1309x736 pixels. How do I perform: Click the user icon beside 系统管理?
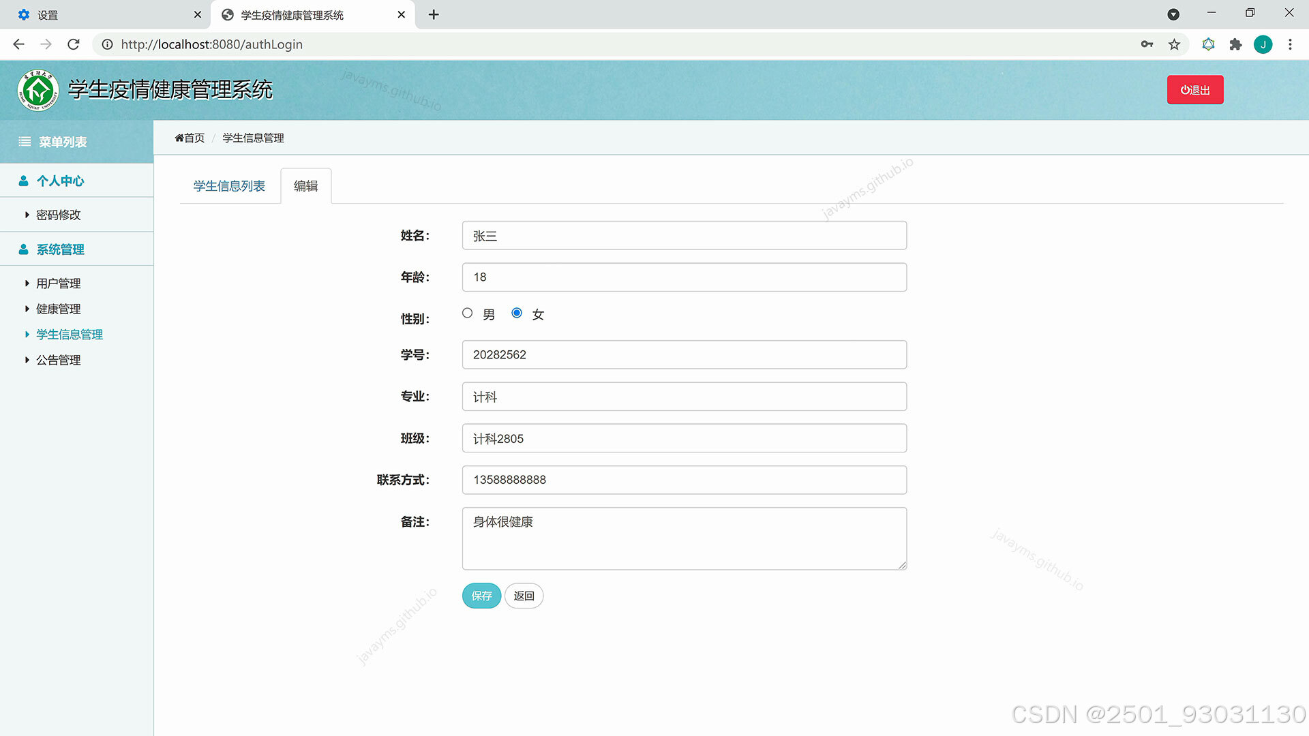click(x=23, y=249)
